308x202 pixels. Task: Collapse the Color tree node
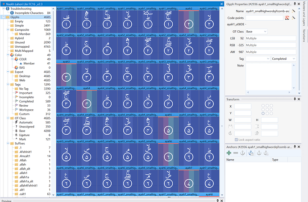8,55
